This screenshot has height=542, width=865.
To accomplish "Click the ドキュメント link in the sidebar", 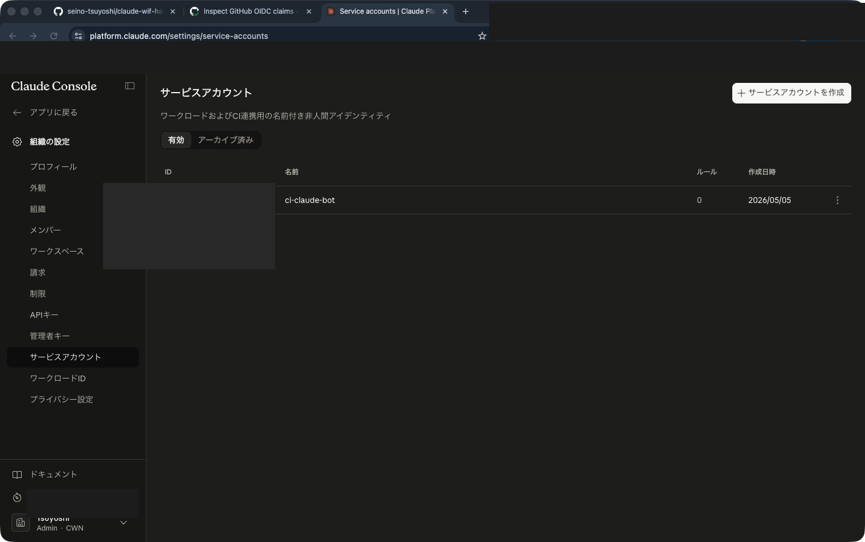I will [x=53, y=475].
